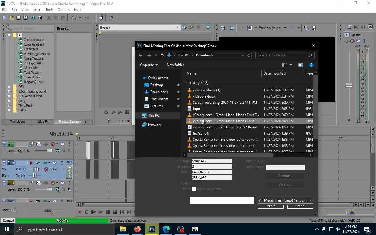This screenshot has height=235, width=376.
Task: Click the track 1 Level slider
Action: coord(49,151)
